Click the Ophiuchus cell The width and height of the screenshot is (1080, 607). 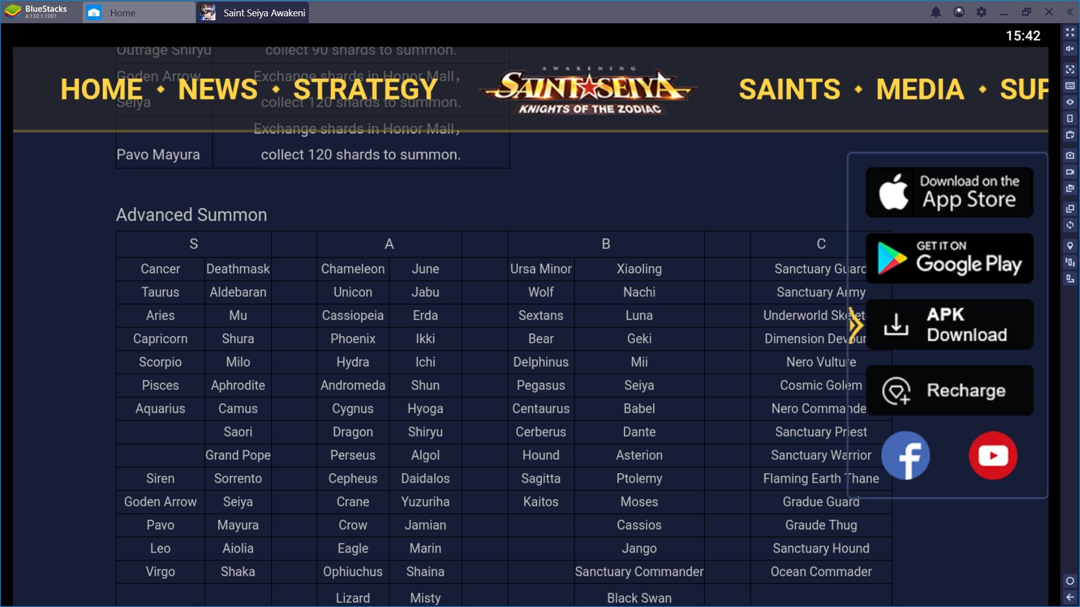(x=353, y=572)
